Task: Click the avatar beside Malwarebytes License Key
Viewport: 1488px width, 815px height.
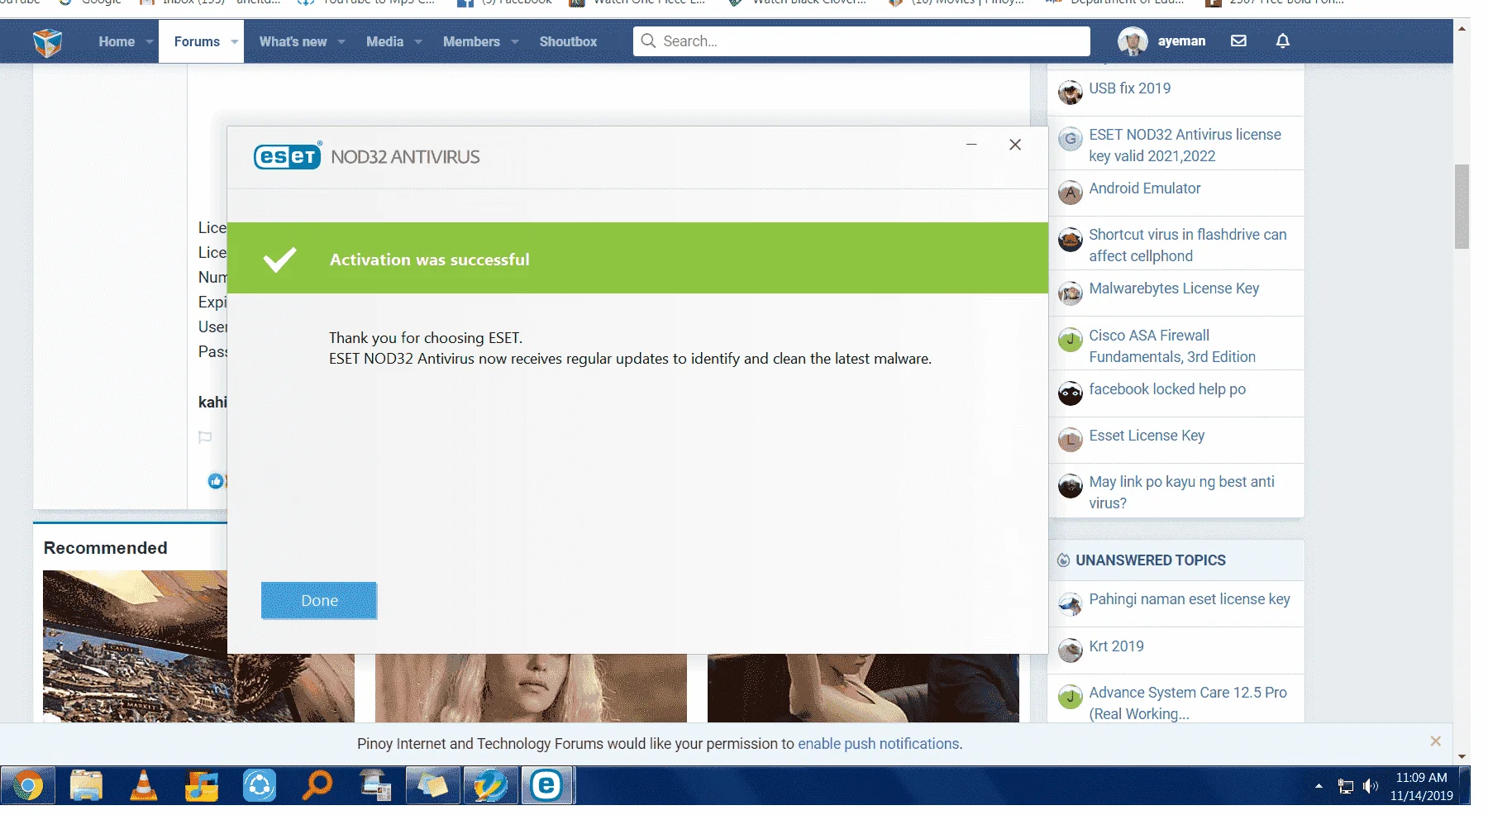Action: pos(1071,293)
